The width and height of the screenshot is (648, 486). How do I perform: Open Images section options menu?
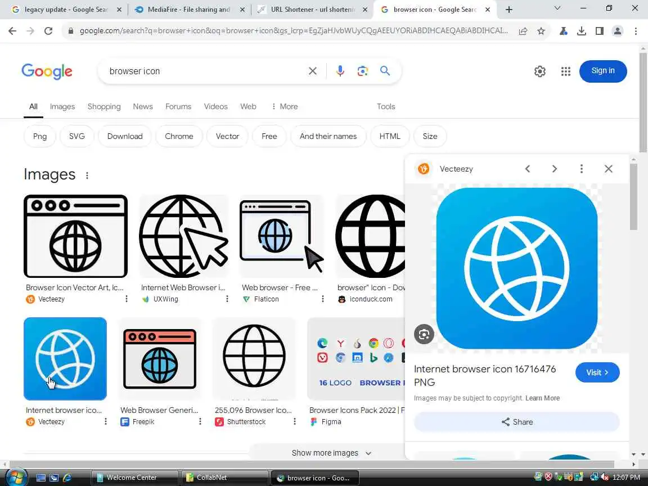(87, 175)
